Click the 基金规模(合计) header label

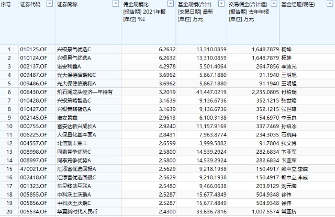[195, 5]
